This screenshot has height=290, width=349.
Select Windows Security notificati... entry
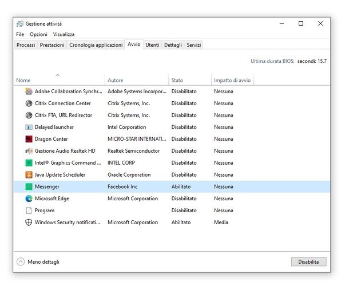pos(68,223)
